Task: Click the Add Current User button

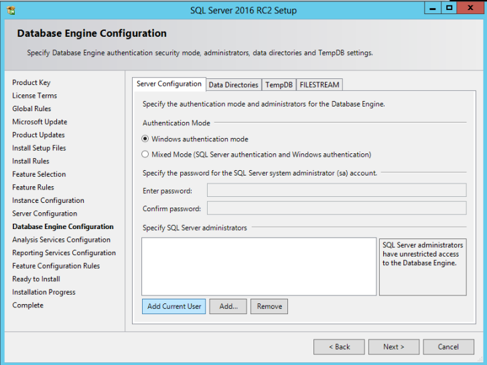Action: pos(174,306)
